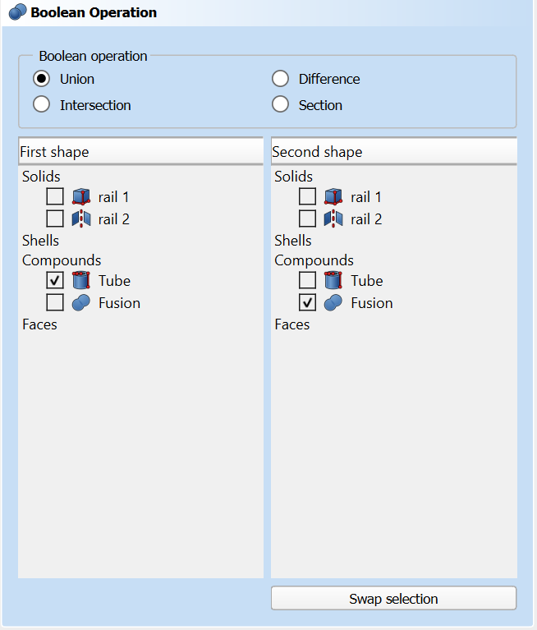Select Solids group in First shape list
537x630 pixels.
(41, 177)
